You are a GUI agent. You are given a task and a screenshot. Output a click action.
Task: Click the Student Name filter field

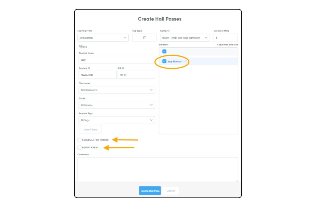tap(117, 60)
